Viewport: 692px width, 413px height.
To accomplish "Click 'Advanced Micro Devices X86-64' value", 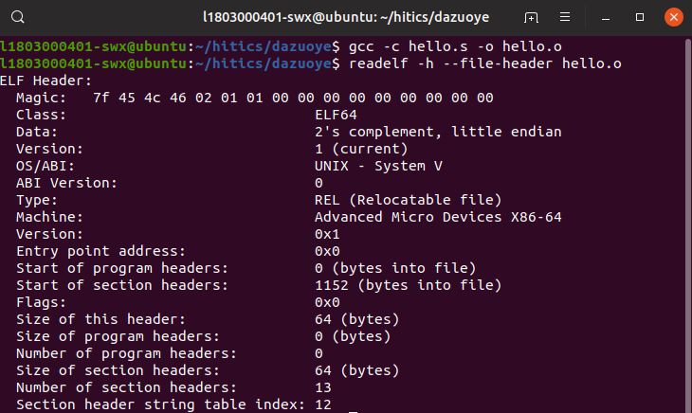I will (438, 217).
